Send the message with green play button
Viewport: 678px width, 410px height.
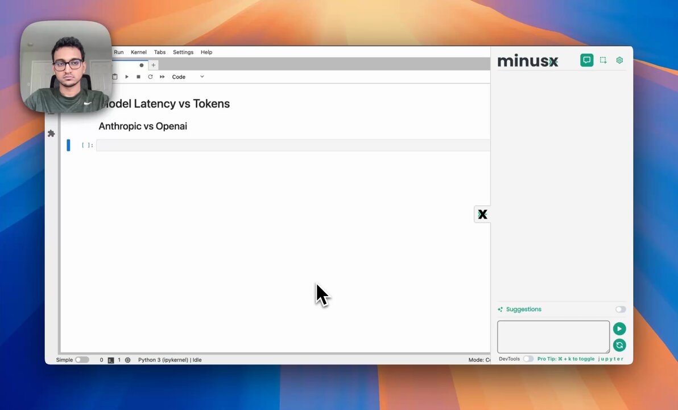(x=619, y=329)
